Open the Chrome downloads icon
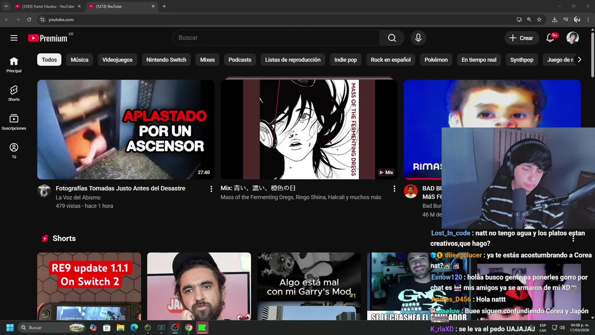 pos(555,20)
